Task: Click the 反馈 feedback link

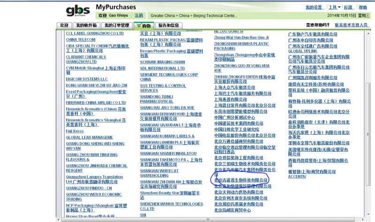Action: [x=348, y=8]
